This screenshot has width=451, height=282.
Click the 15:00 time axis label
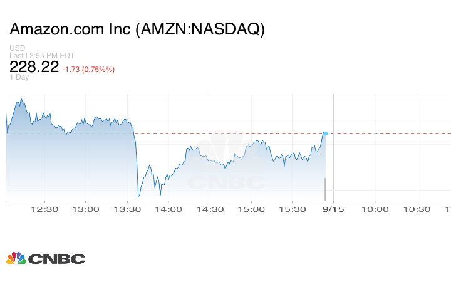(x=252, y=209)
